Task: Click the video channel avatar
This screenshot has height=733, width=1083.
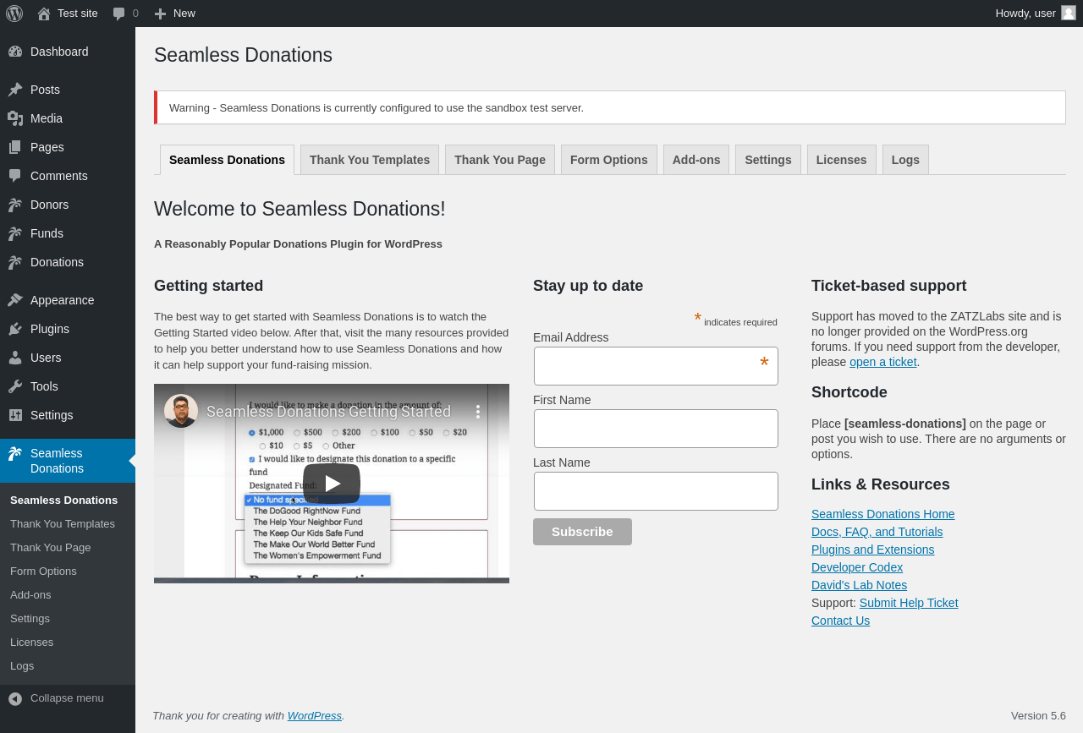Action: [181, 411]
